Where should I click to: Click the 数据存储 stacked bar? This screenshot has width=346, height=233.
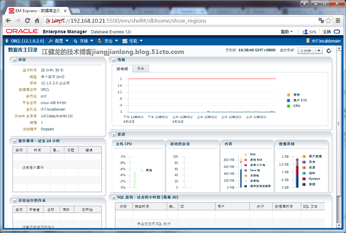297,173
